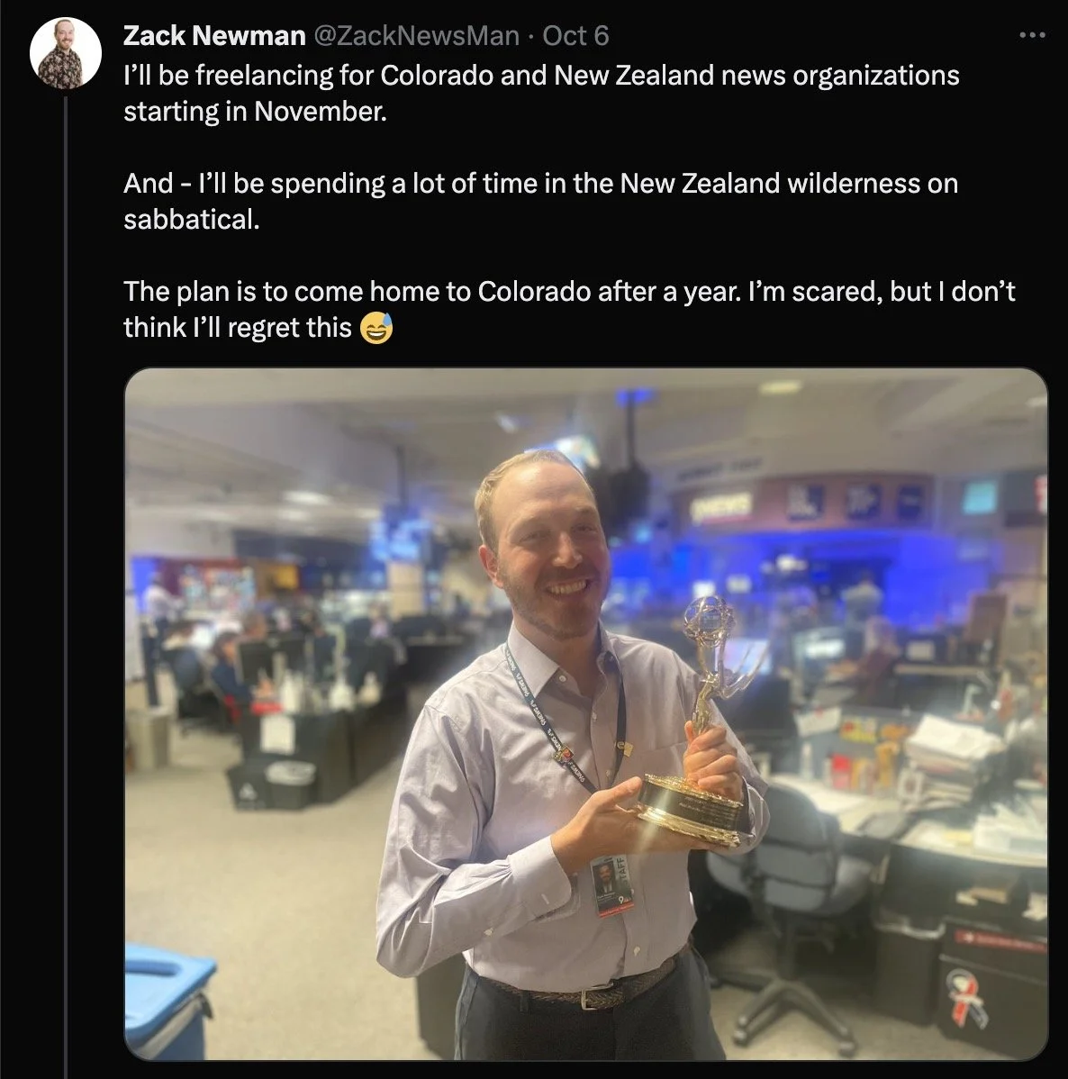
Task: Click Zack Newman's round profile avatar
Action: point(66,53)
